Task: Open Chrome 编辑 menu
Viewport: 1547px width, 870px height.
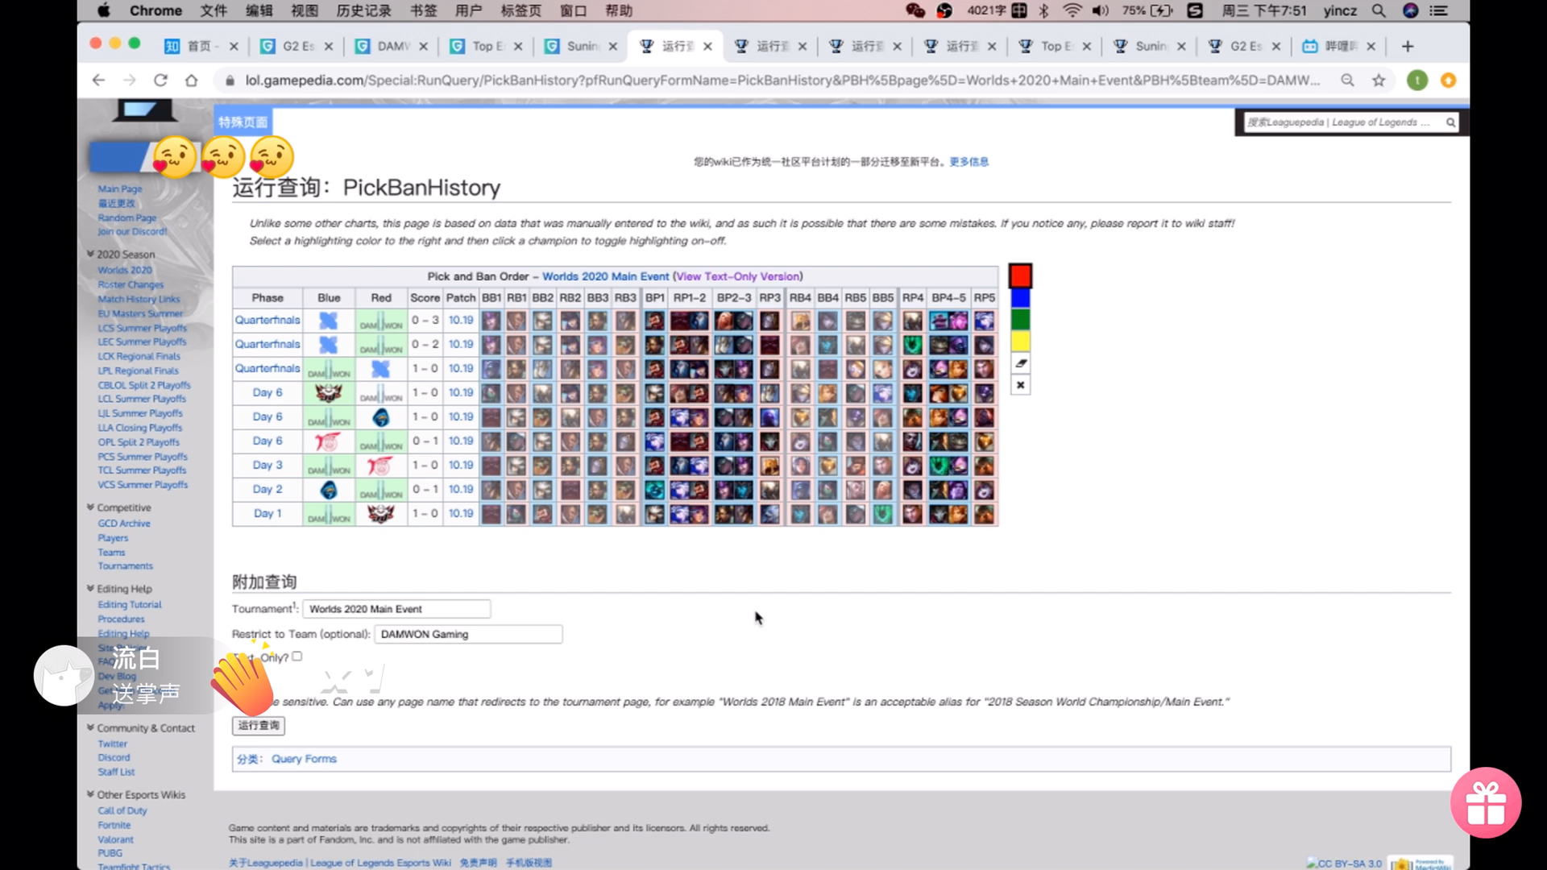Action: coord(259,10)
